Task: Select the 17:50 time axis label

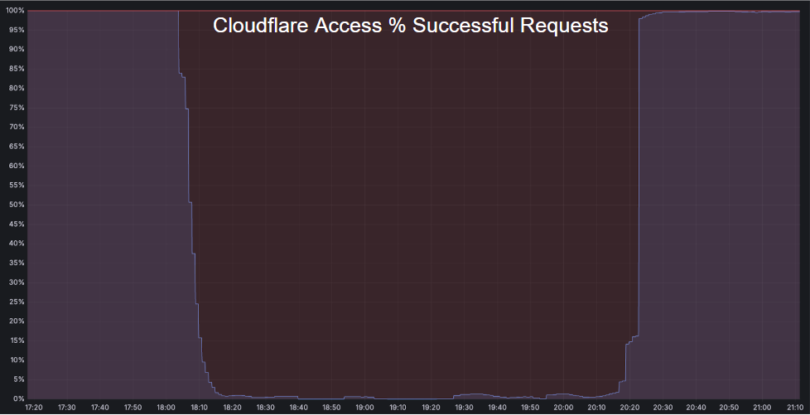Action: (x=133, y=408)
